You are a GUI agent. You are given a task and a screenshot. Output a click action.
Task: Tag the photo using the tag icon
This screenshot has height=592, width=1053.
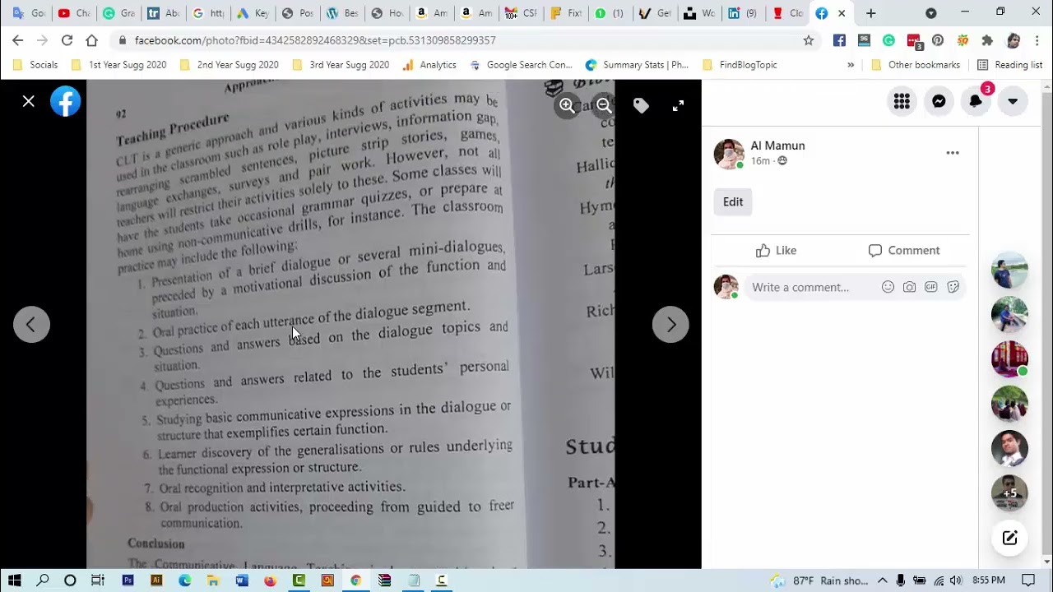point(641,105)
